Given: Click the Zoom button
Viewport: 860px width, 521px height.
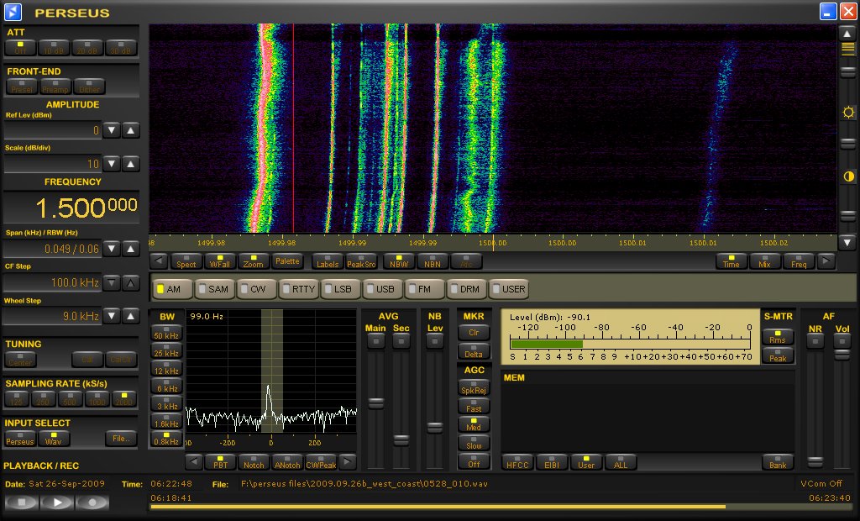Looking at the screenshot, I should (x=253, y=261).
